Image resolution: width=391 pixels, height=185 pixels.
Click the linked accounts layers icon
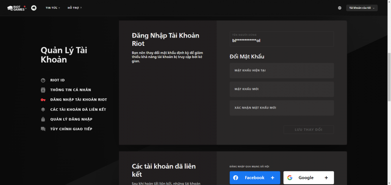[43, 109]
